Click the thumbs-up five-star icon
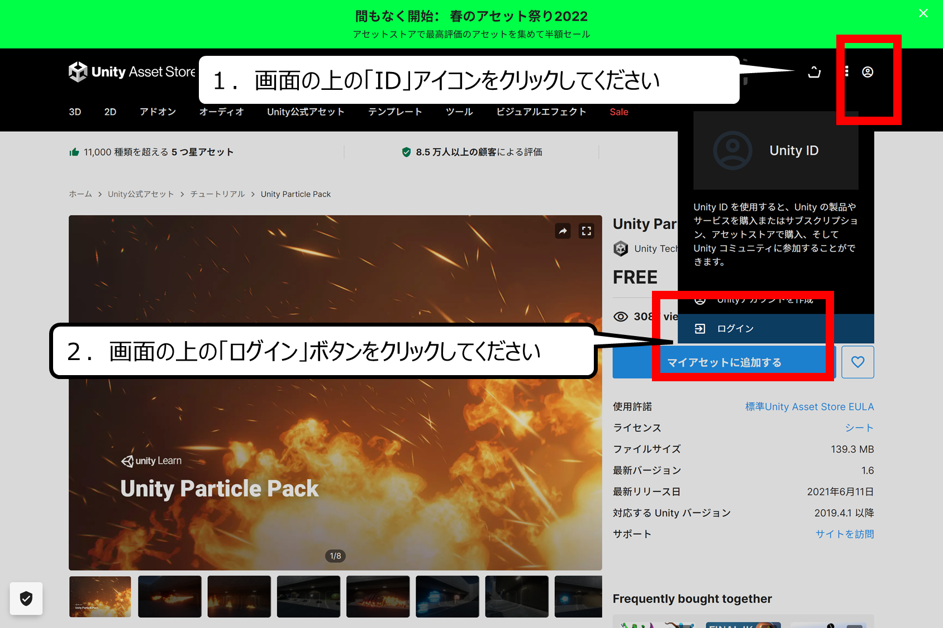The width and height of the screenshot is (943, 628). pos(74,152)
